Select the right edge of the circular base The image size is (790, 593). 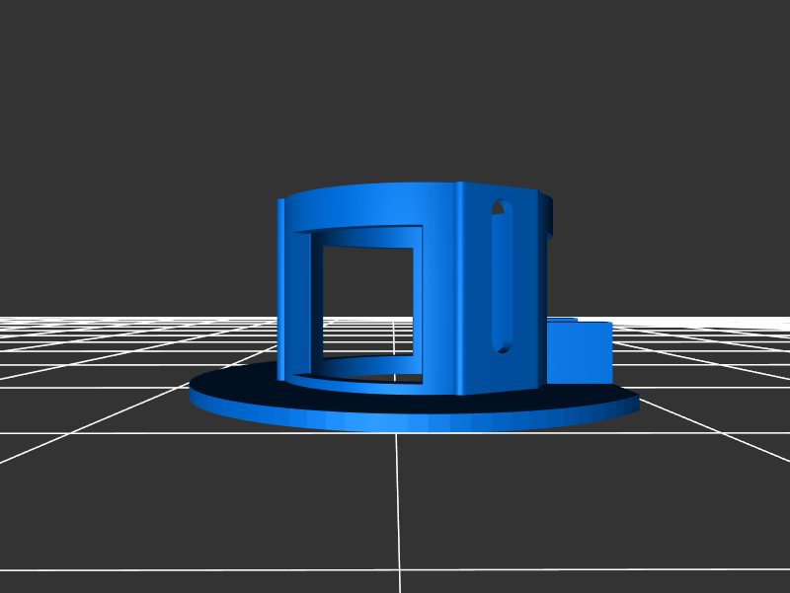(x=632, y=402)
